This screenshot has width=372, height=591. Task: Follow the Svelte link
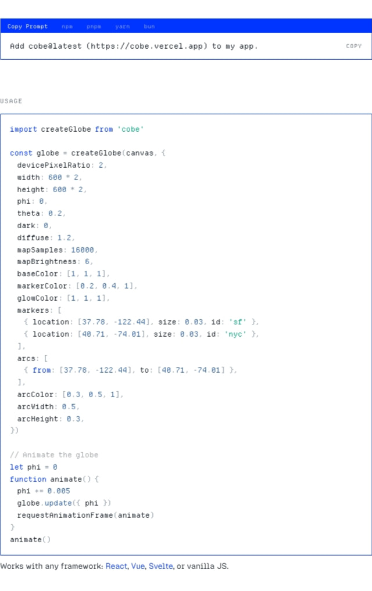pos(161,566)
